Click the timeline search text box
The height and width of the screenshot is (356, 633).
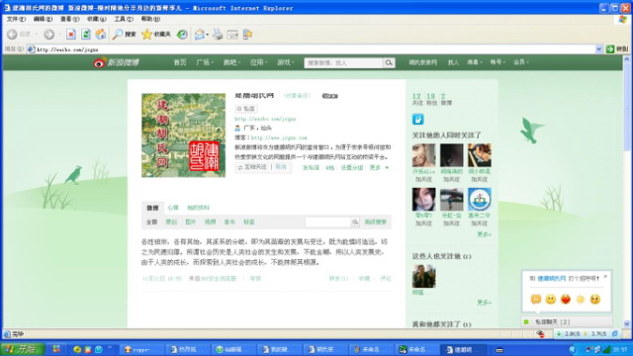click(327, 222)
